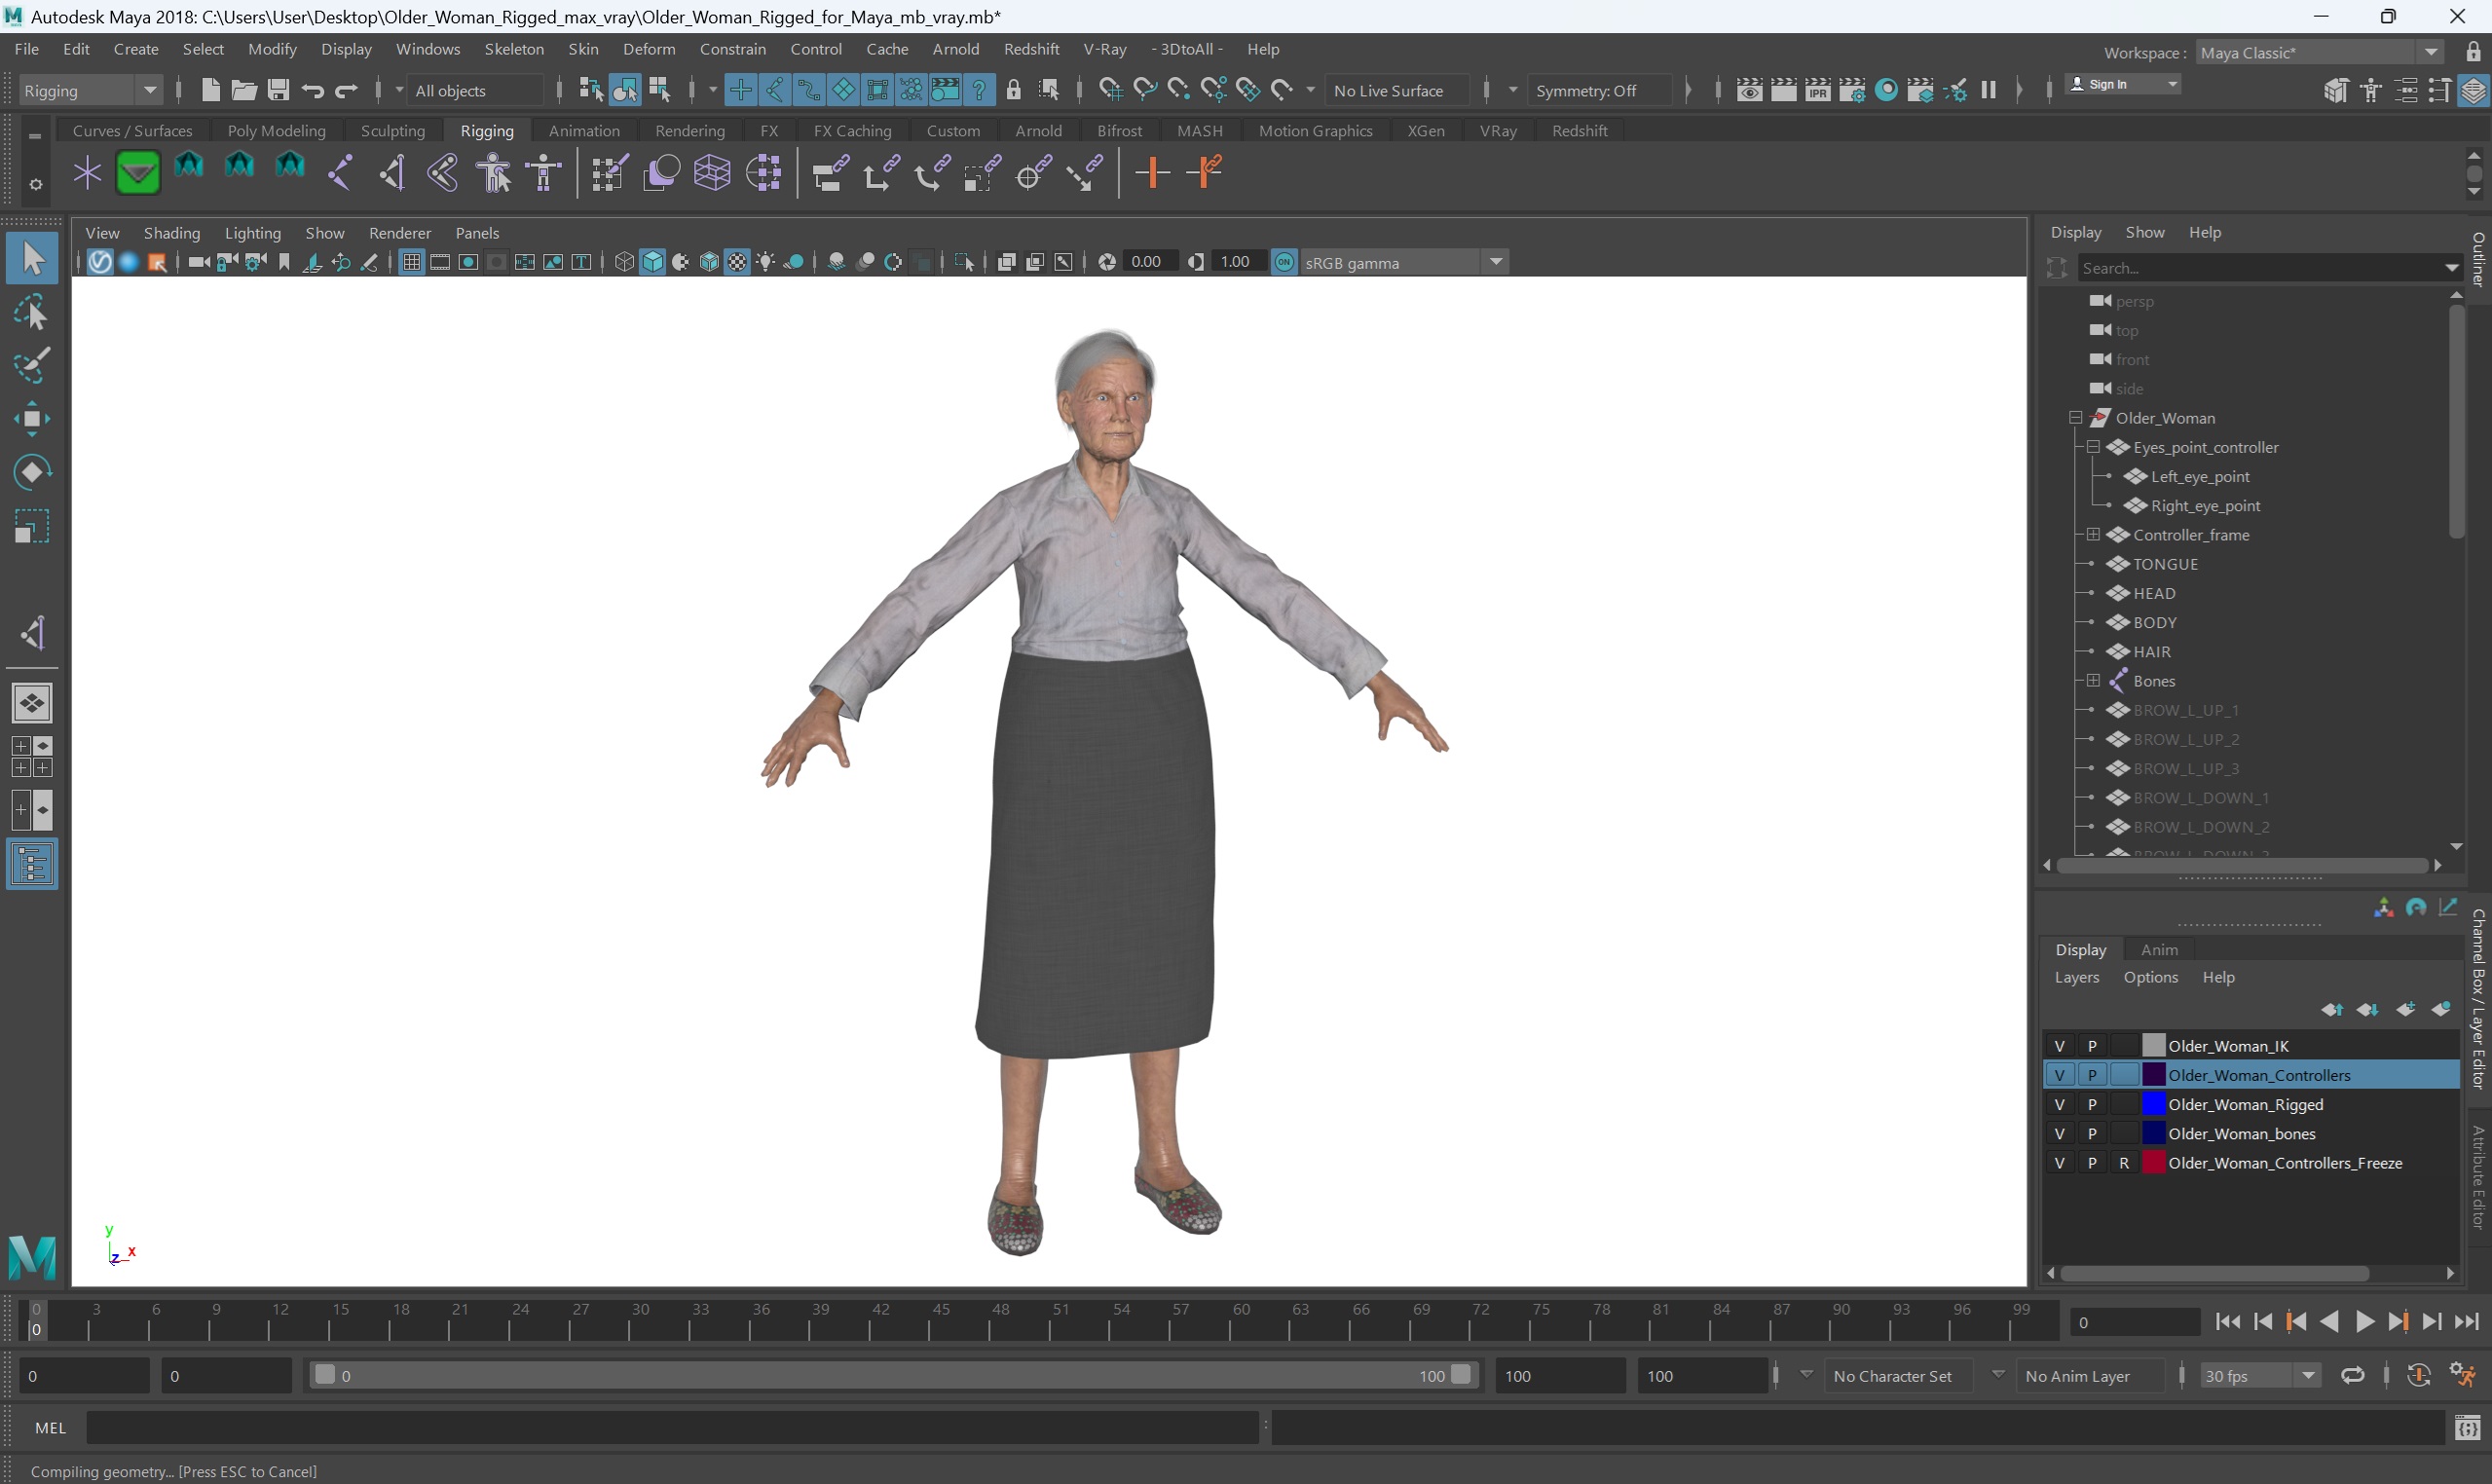Click the Set Key plus shelf icon
This screenshot has width=2492, height=1484.
1152,172
